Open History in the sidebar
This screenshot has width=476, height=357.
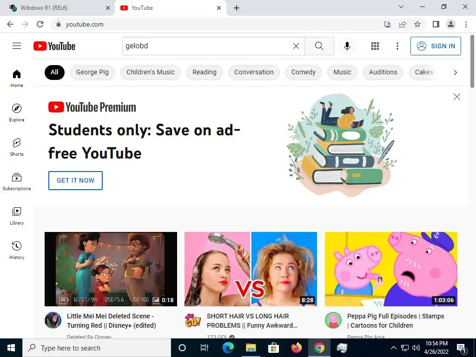17,250
